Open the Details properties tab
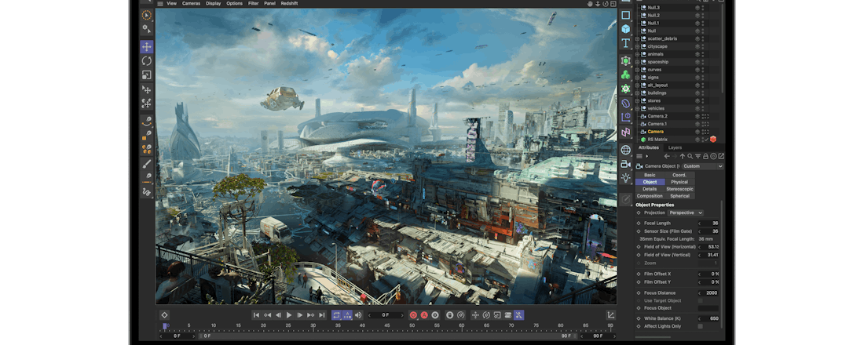The width and height of the screenshot is (864, 345). (x=650, y=189)
